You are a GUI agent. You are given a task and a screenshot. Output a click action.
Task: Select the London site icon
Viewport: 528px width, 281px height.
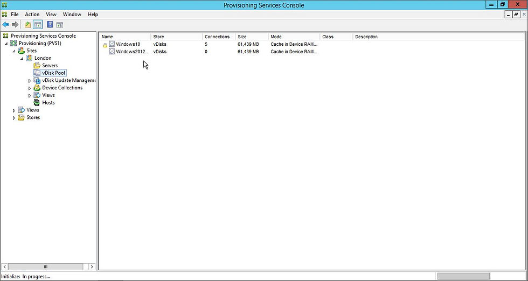29,58
